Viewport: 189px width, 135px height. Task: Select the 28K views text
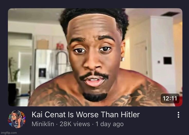(x=75, y=124)
